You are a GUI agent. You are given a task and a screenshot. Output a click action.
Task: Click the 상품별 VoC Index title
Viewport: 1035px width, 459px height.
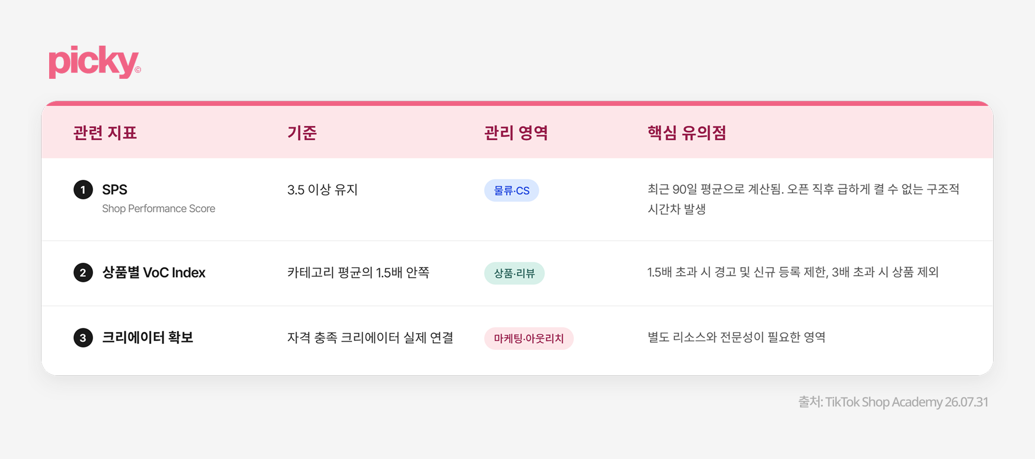click(154, 273)
